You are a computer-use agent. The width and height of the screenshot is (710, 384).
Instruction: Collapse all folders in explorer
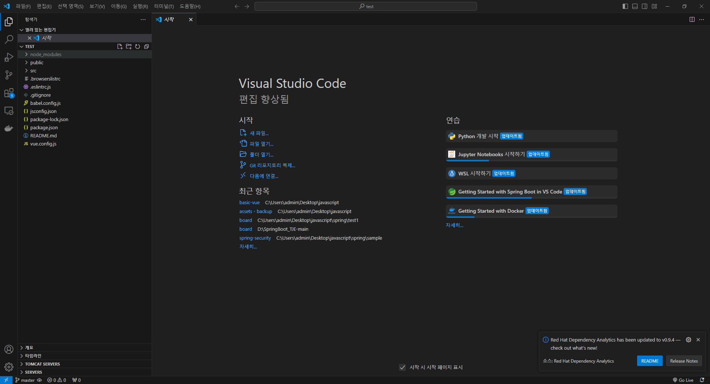point(146,47)
